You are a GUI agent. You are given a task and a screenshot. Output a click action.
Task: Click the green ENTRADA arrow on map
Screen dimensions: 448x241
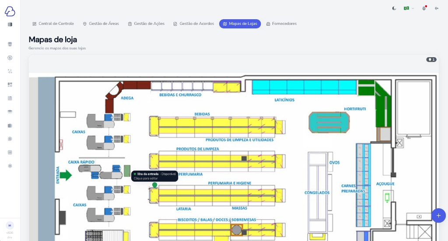pos(66,175)
